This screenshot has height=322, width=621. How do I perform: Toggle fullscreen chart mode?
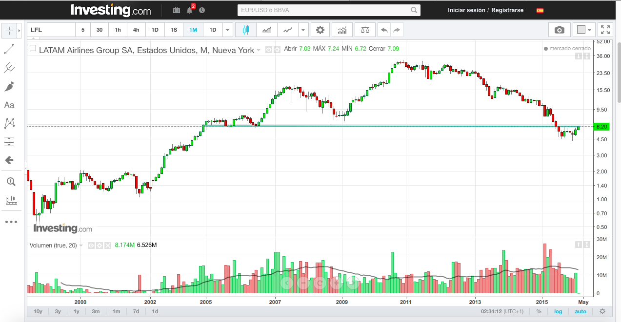[605, 30]
